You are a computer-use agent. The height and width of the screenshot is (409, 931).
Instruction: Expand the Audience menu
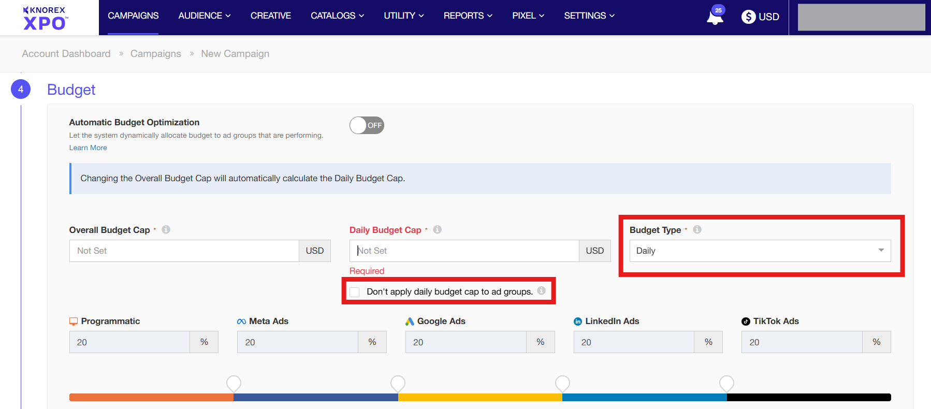click(204, 16)
